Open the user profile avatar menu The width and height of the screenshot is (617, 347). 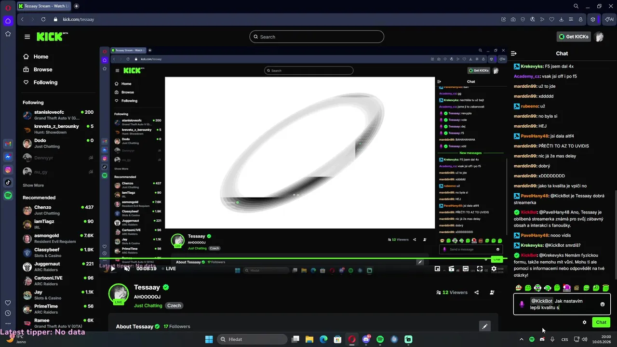click(x=599, y=37)
